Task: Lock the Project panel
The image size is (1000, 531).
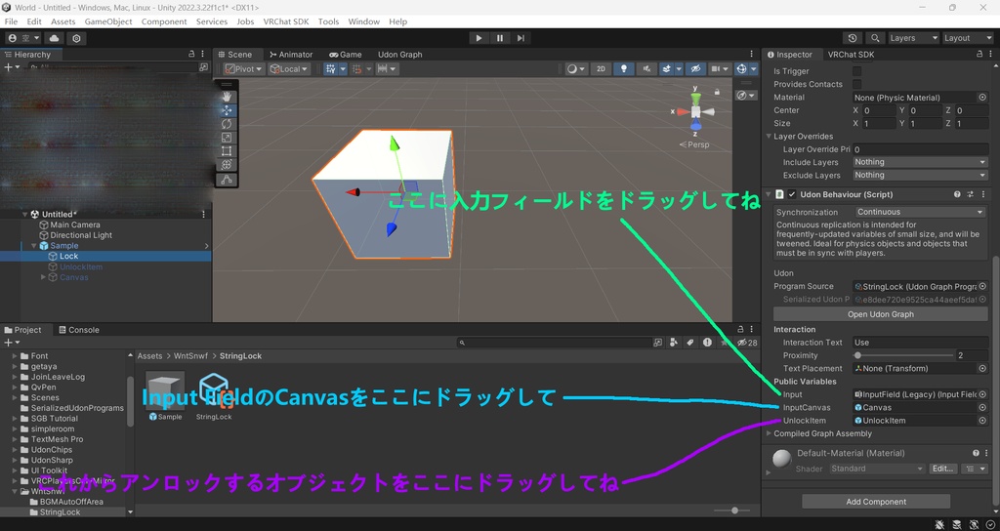Action: point(741,330)
